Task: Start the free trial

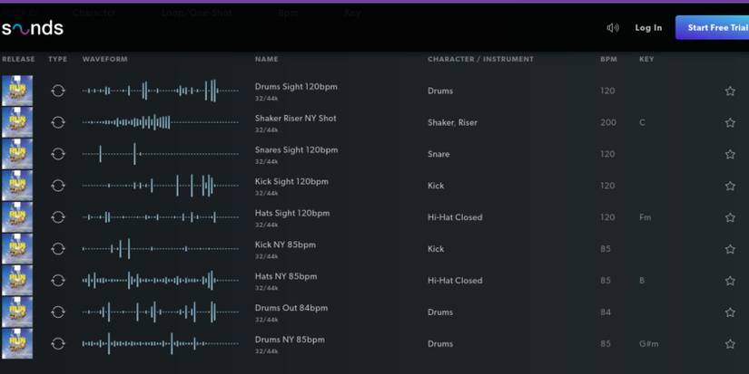Action: tap(712, 28)
